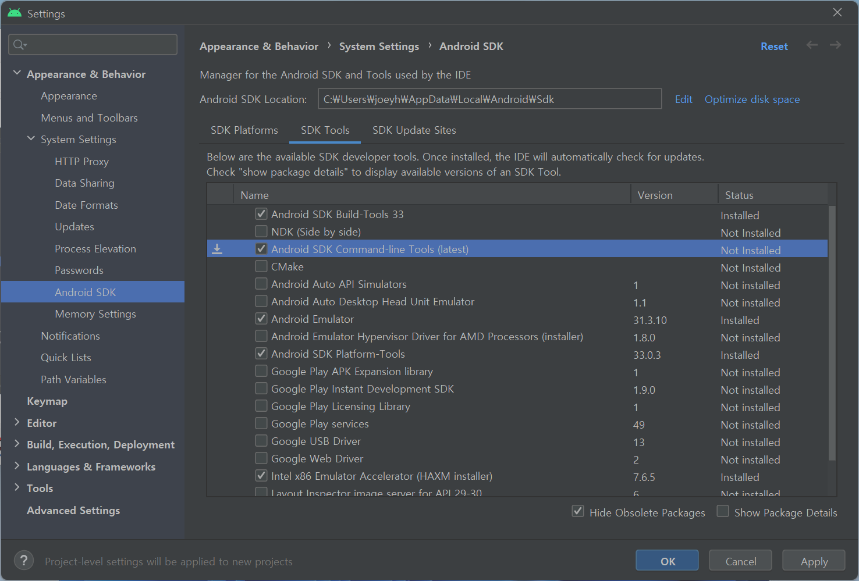
Task: Click Edit SDK location link
Action: pyautogui.click(x=683, y=99)
